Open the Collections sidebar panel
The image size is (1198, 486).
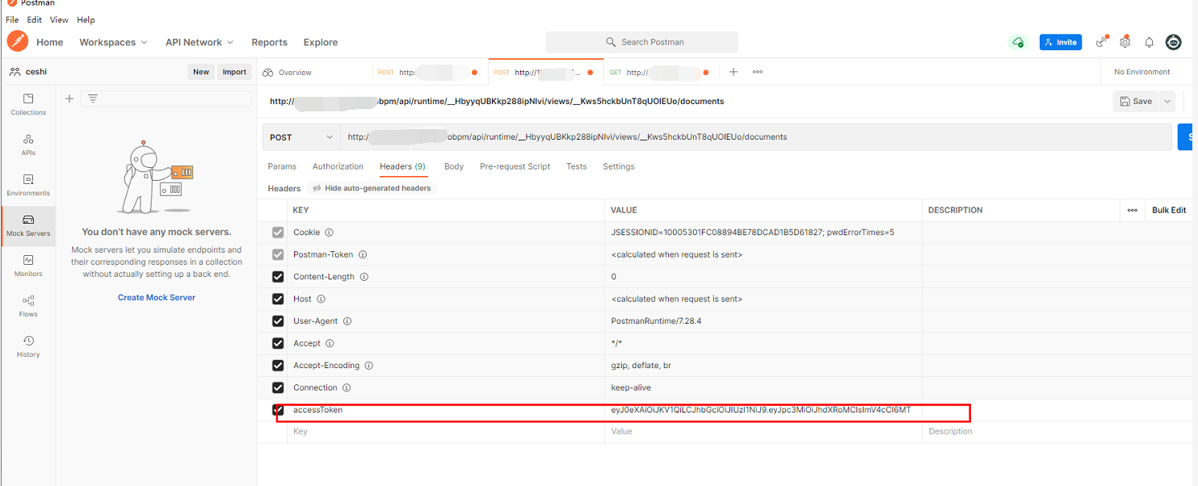[28, 104]
